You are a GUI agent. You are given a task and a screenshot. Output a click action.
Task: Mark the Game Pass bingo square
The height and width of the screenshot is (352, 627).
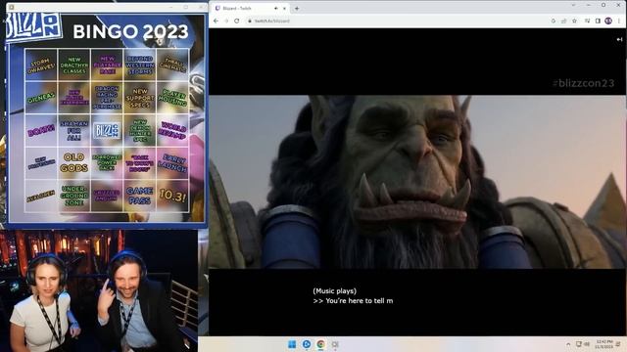click(x=139, y=196)
